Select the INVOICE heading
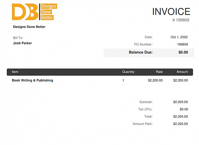Screen dimensions: 199x145 (171, 12)
